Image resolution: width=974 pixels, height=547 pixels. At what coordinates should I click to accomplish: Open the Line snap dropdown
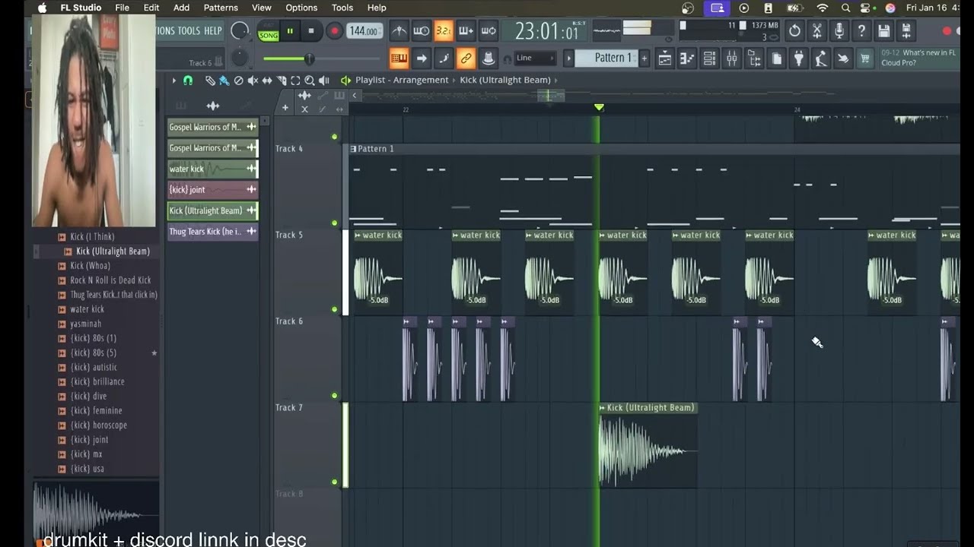click(535, 58)
